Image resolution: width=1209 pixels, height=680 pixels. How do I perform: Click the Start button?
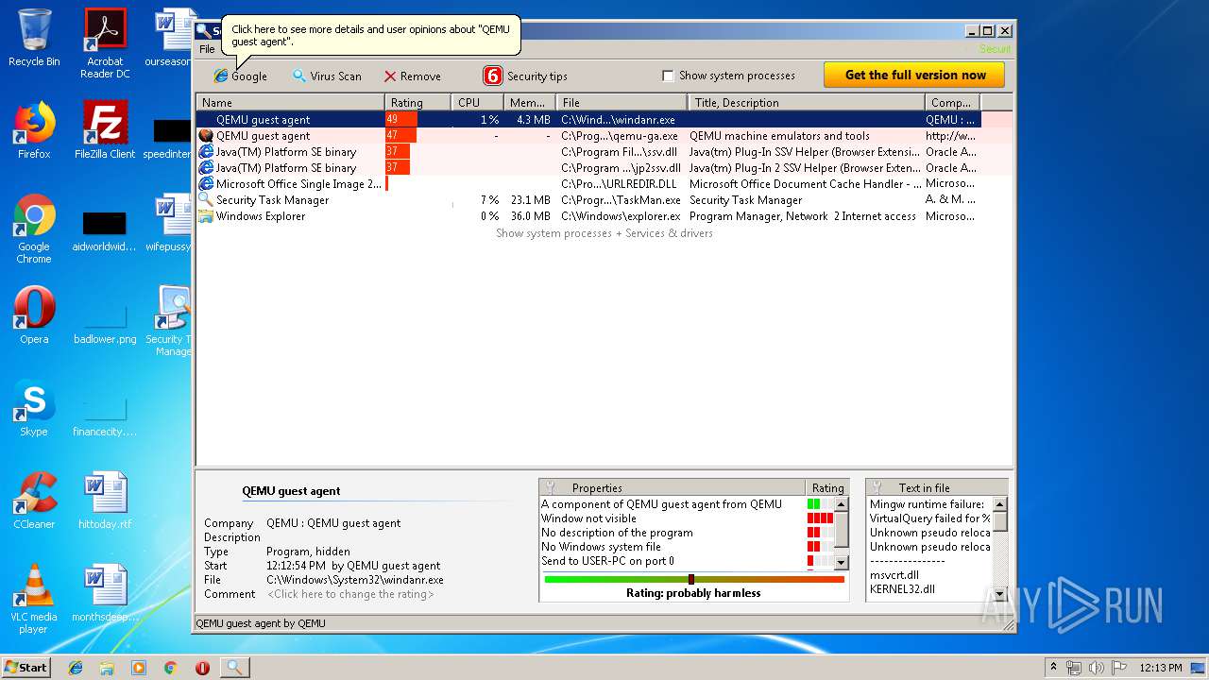coord(26,667)
